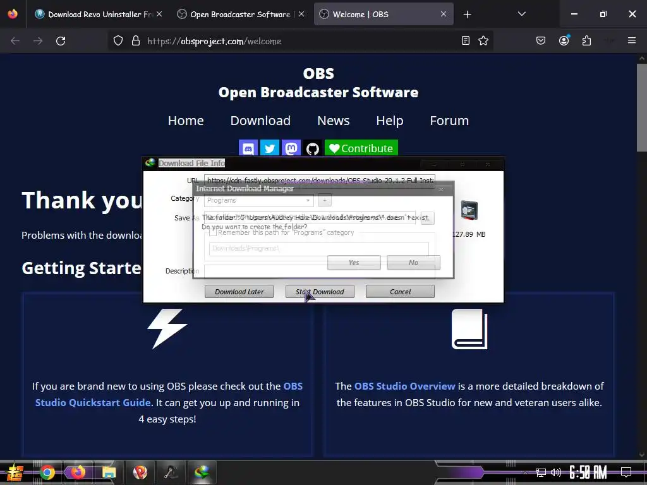Open the Forum page on OBS site
This screenshot has width=647, height=485.
click(x=449, y=121)
